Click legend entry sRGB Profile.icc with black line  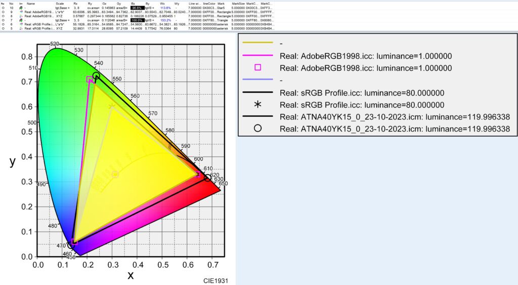(x=362, y=93)
